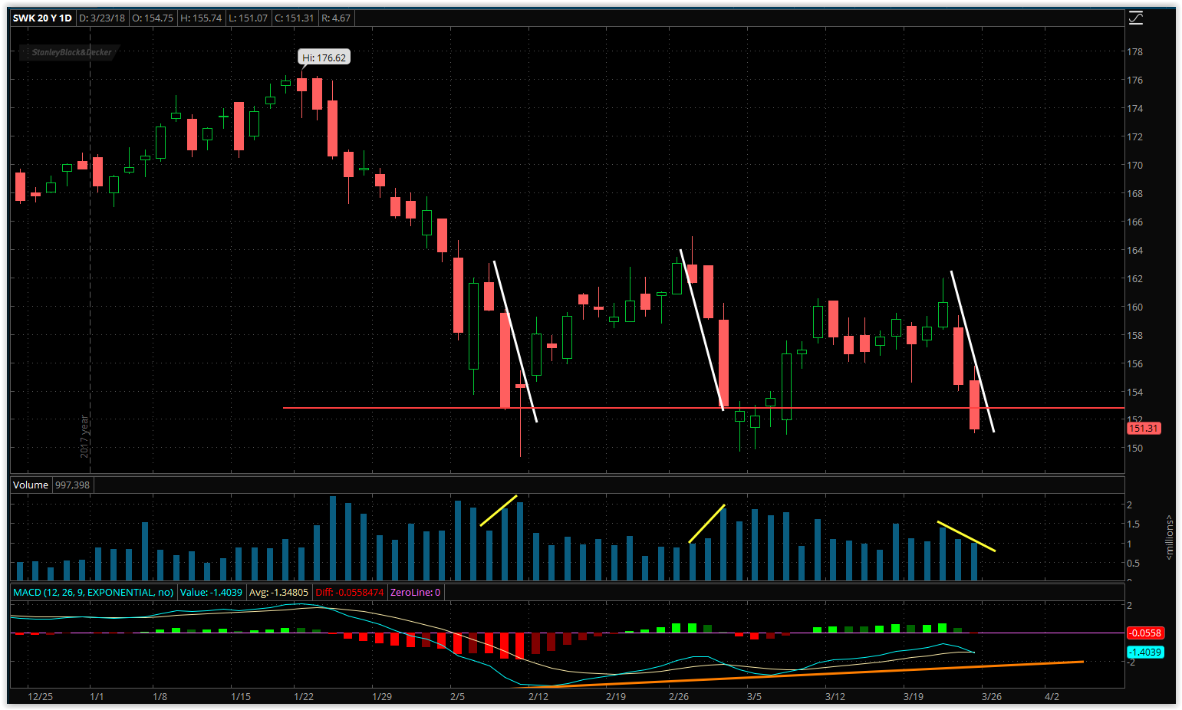Click the 0.5 volume axis label
This screenshot has height=710, width=1182.
(1133, 563)
